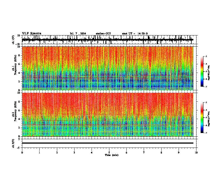The height and width of the screenshot is (171, 221).
Task: Click time axis tick label "8"
Action: tap(161, 153)
